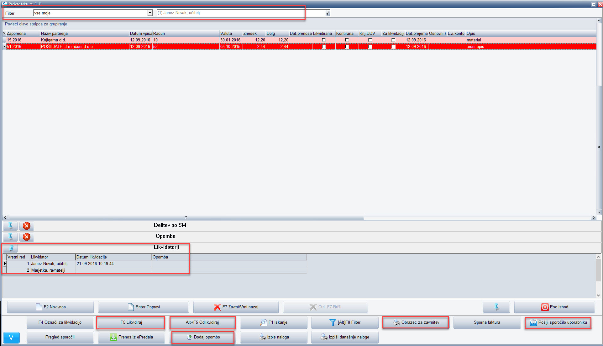Click F5 Likvidiraj button
The height and width of the screenshot is (346, 603).
coord(131,322)
